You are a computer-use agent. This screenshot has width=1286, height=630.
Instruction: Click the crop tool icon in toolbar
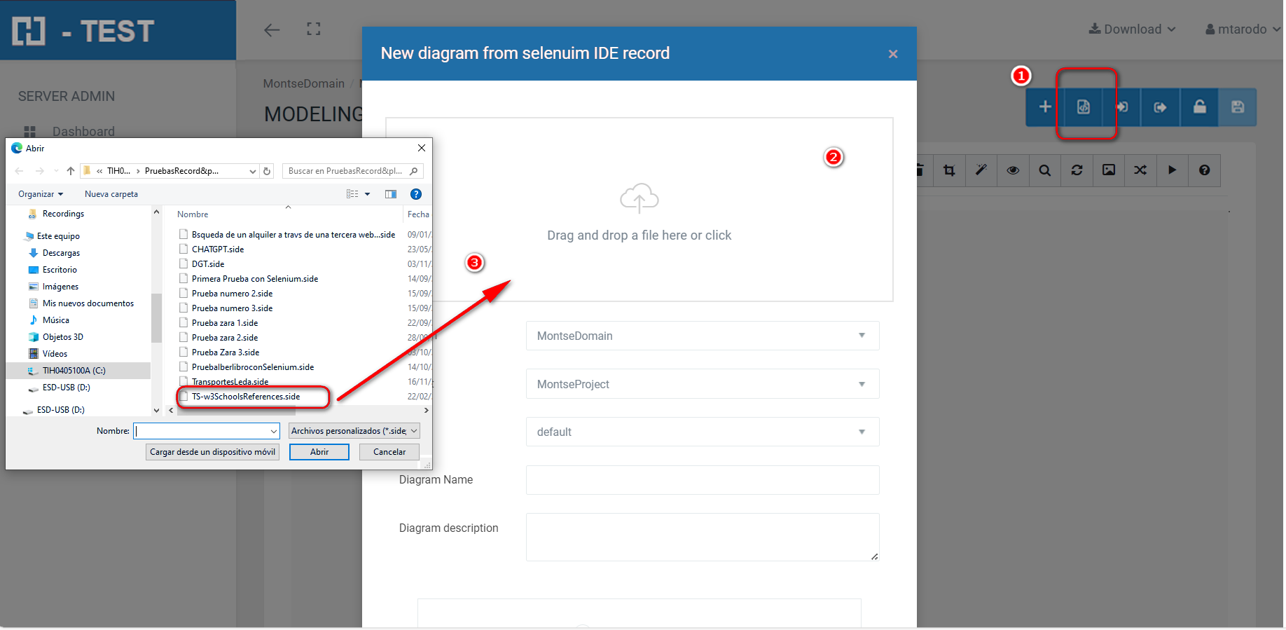949,170
